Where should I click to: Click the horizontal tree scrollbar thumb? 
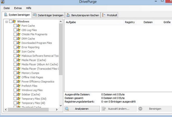pyautogui.click(x=28, y=109)
